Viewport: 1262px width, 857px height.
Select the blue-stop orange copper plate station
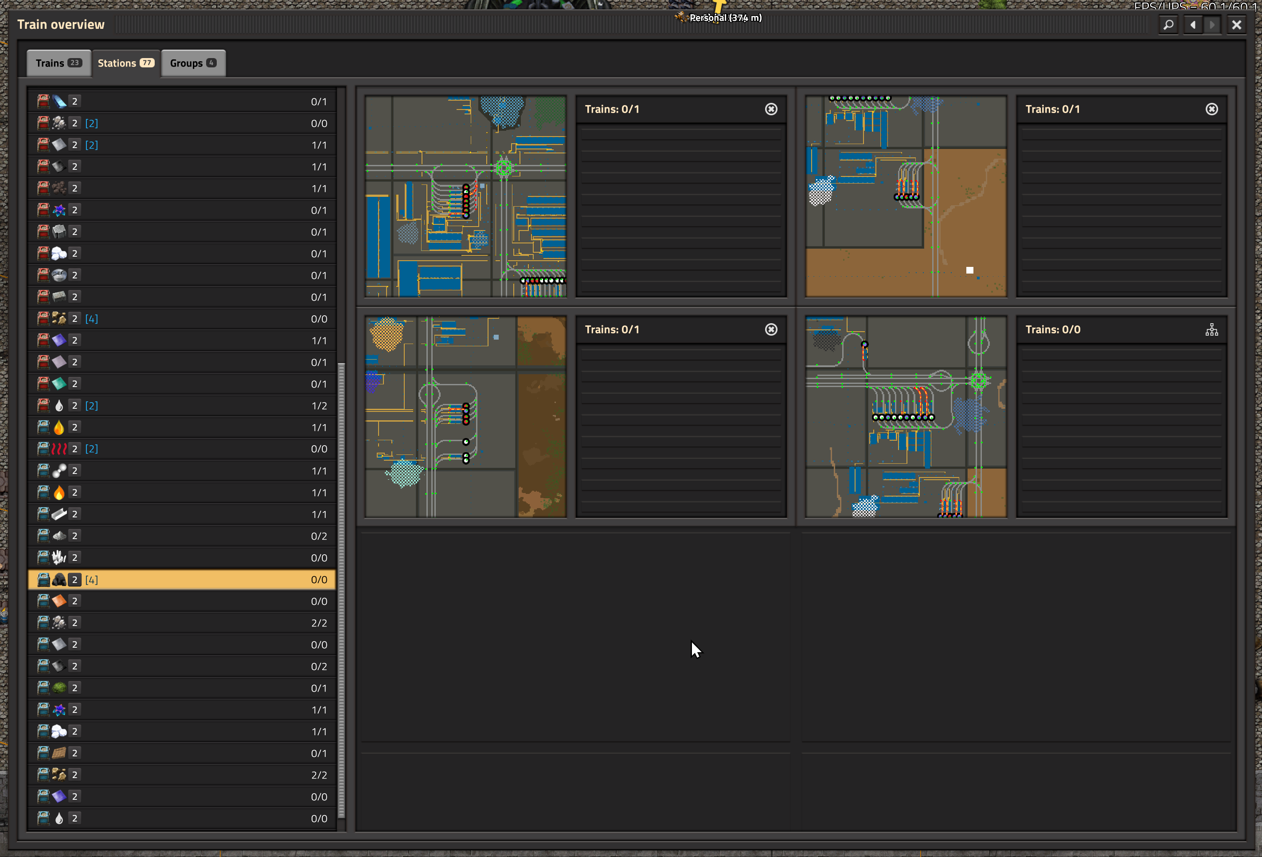pos(182,601)
